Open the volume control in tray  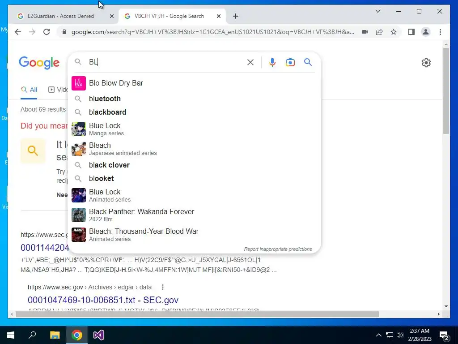tap(400, 335)
